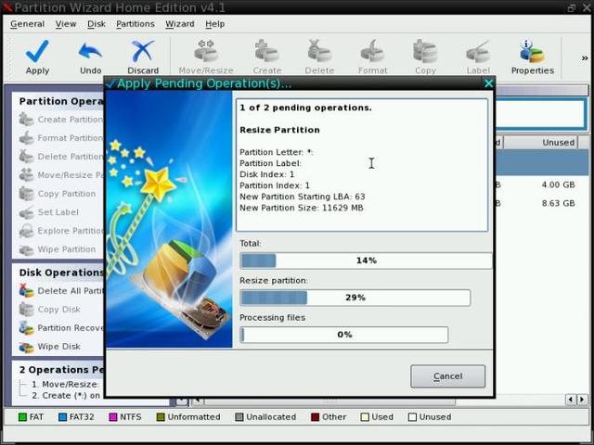594x445 pixels.
Task: Click the Create Partition sidebar icon
Action: click(27, 120)
